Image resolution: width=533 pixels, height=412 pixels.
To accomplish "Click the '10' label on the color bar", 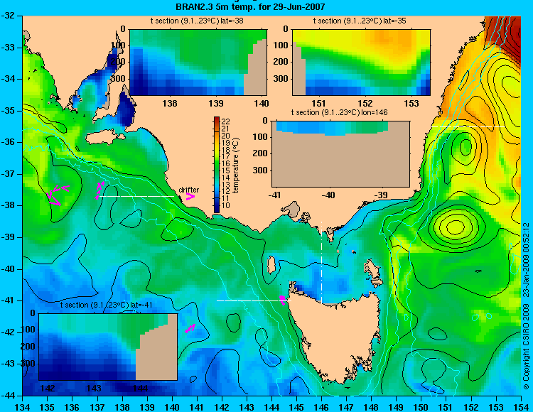I will pyautogui.click(x=226, y=205).
